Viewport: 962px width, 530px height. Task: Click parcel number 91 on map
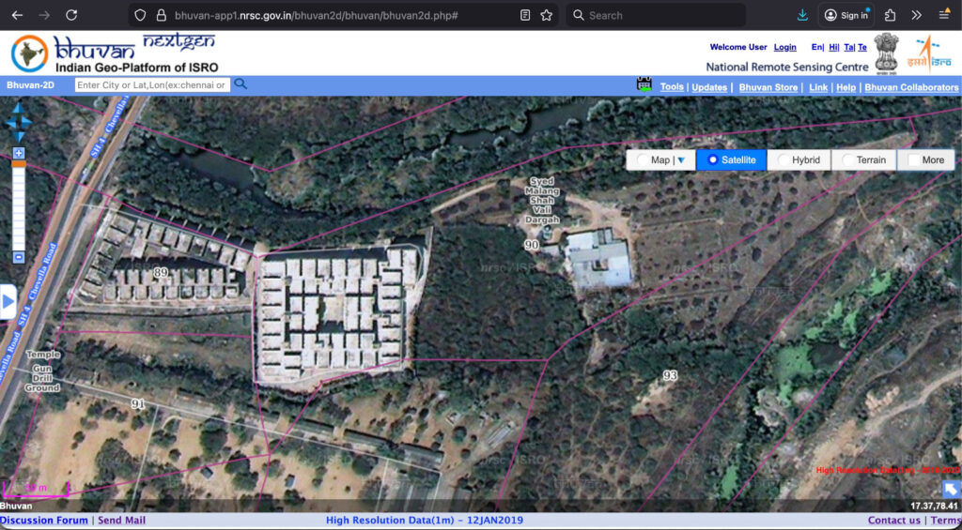click(x=138, y=403)
